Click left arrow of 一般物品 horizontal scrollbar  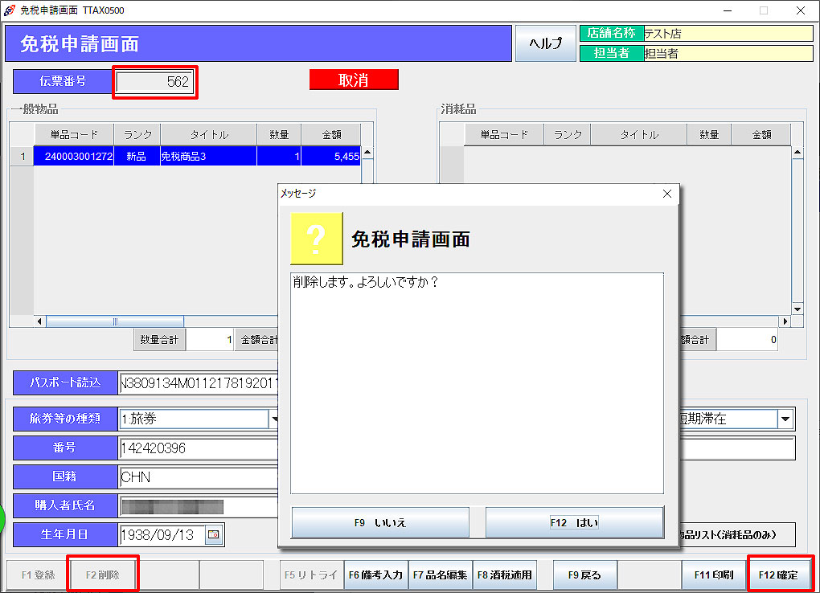pos(39,321)
